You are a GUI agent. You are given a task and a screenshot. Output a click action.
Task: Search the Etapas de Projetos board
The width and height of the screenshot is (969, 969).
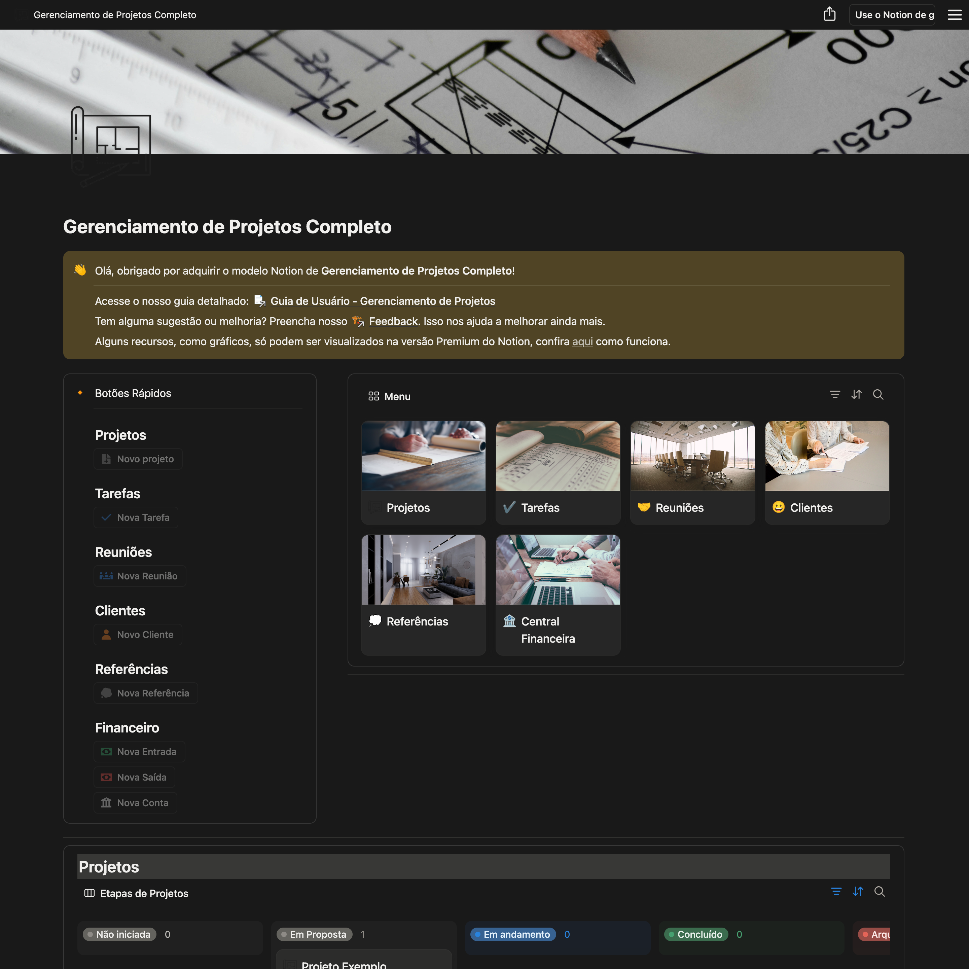coord(880,892)
